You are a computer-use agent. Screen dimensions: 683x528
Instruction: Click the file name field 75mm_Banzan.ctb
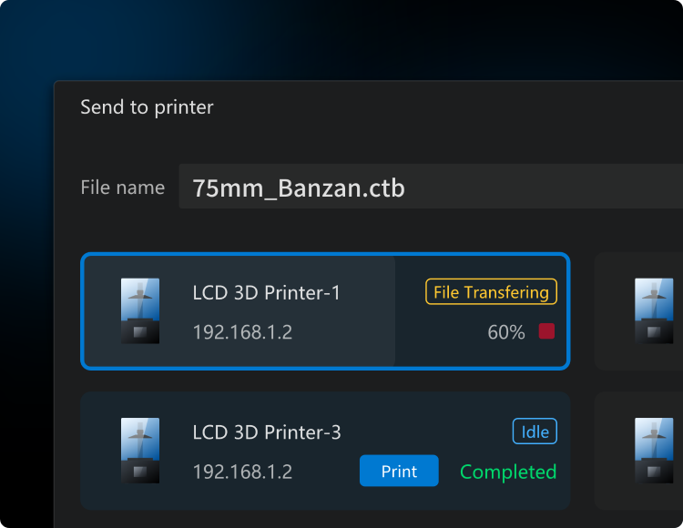click(431, 187)
